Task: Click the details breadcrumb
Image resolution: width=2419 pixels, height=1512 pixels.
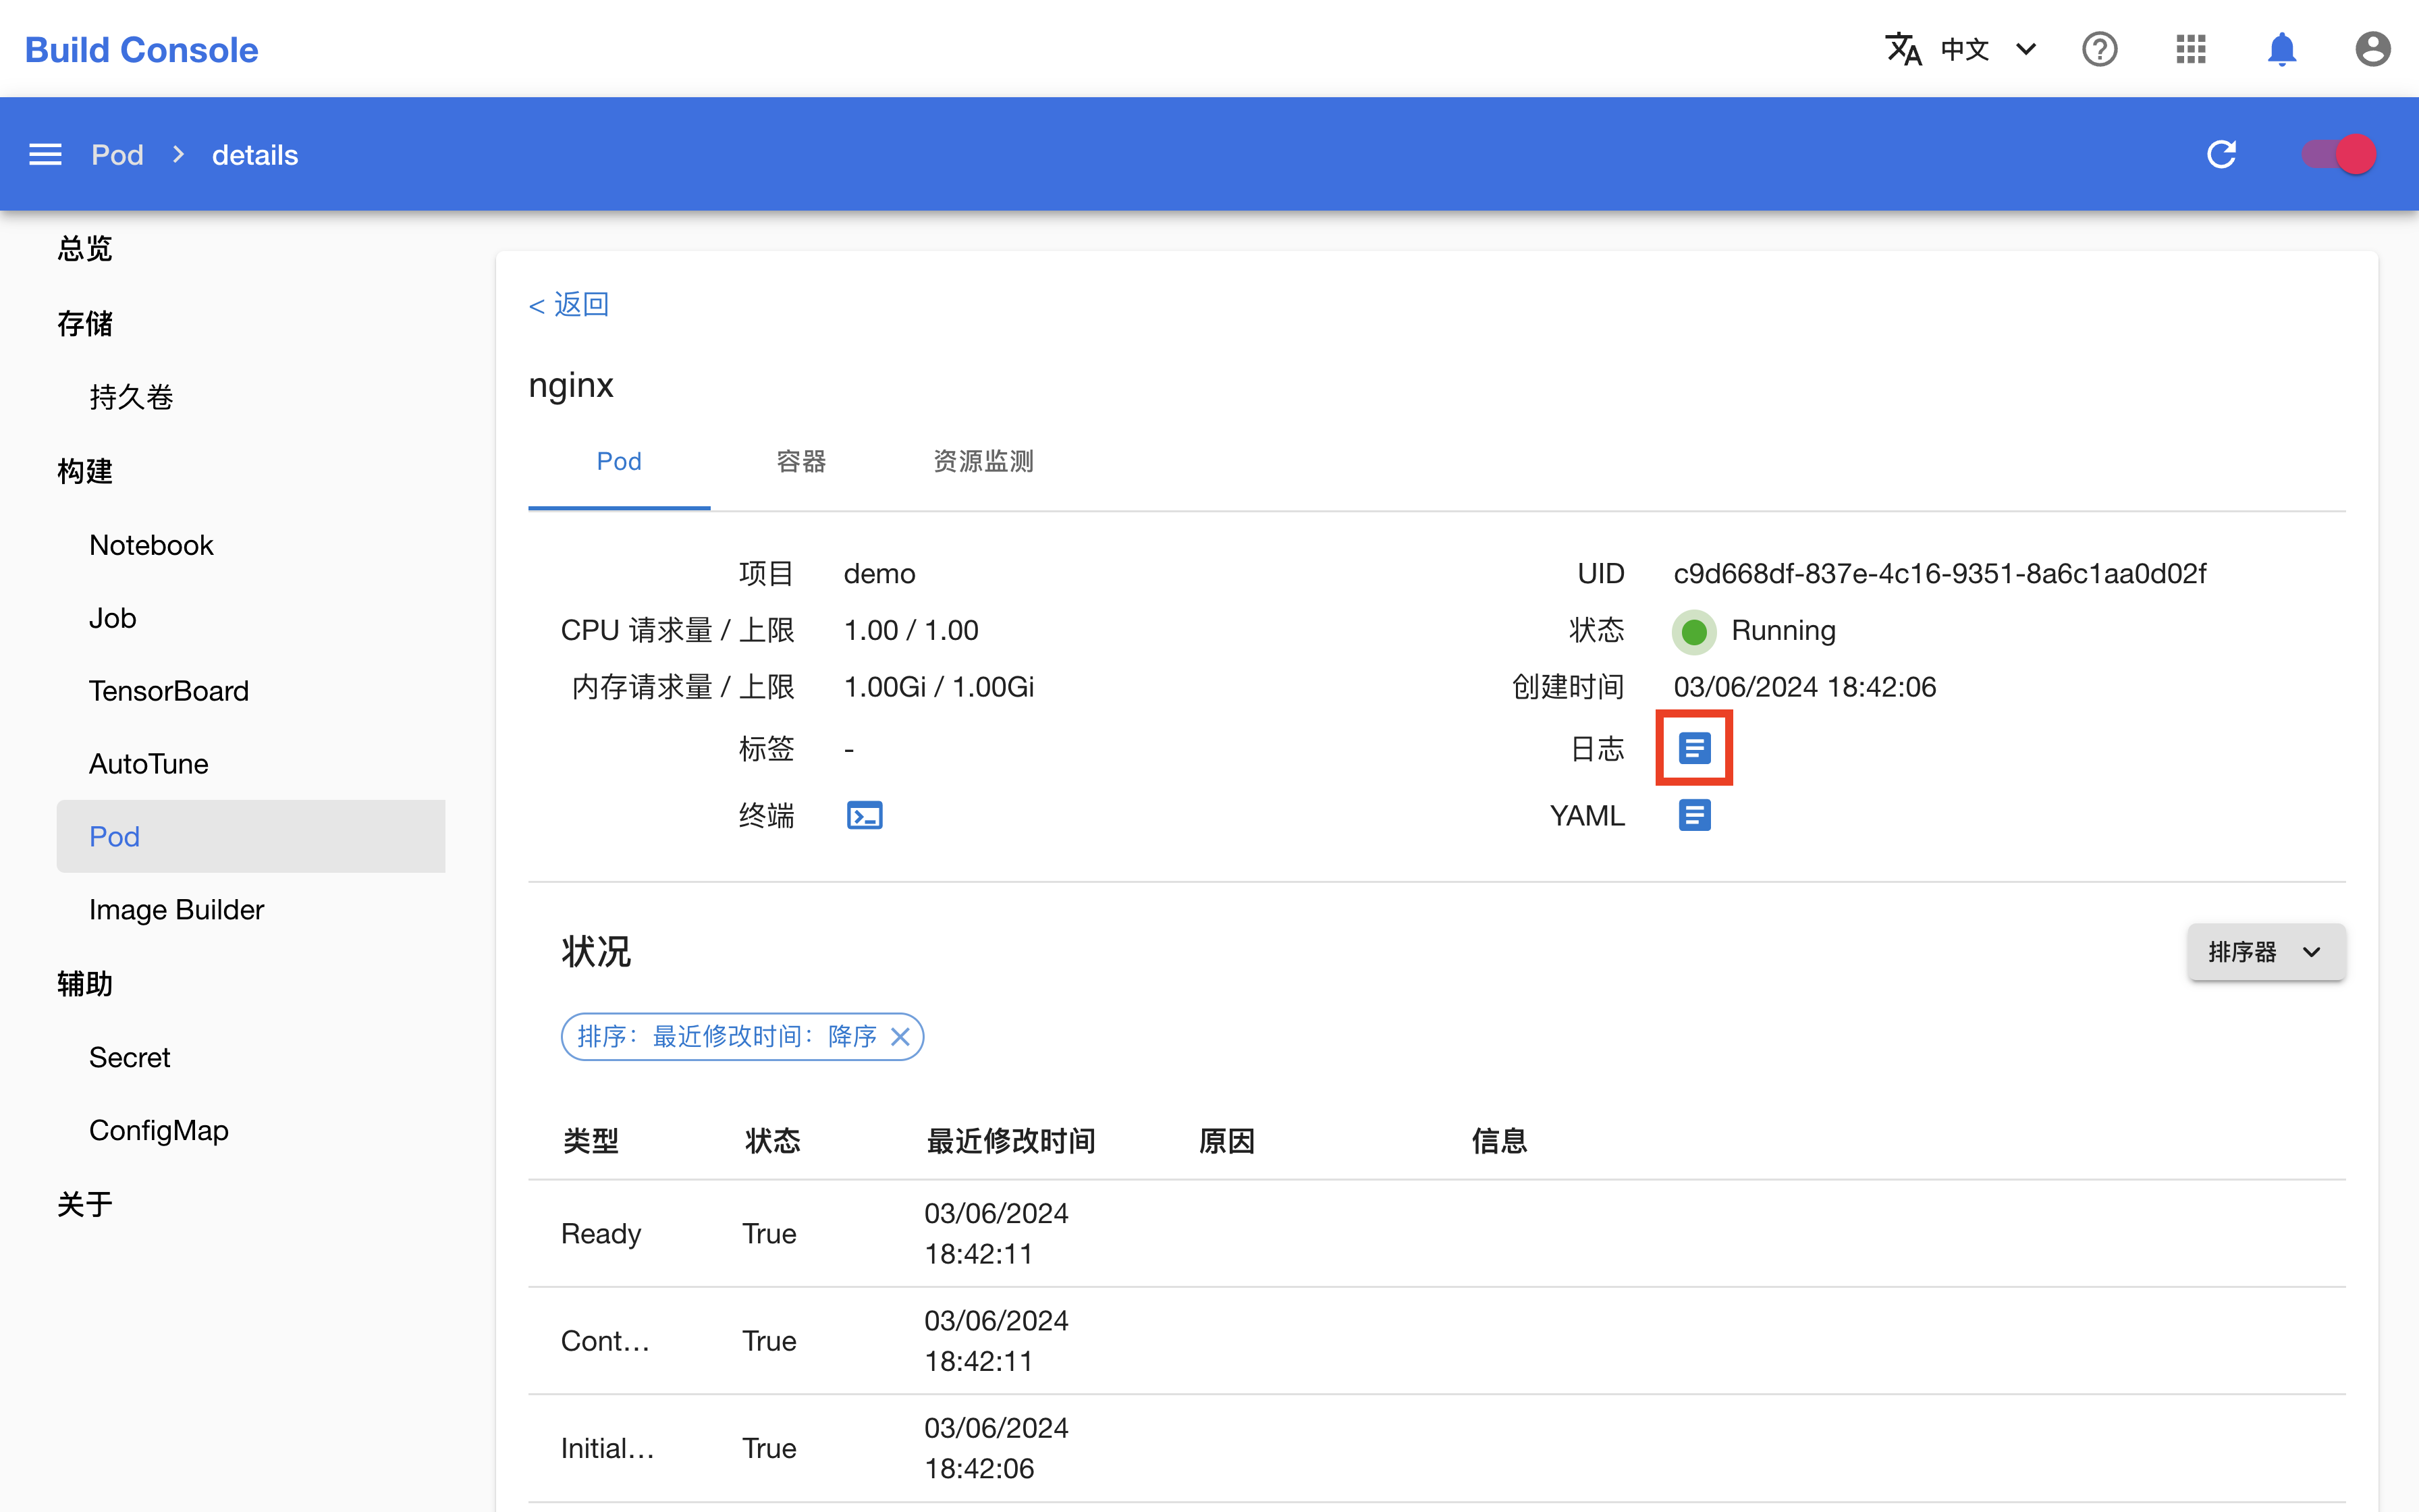Action: point(255,155)
